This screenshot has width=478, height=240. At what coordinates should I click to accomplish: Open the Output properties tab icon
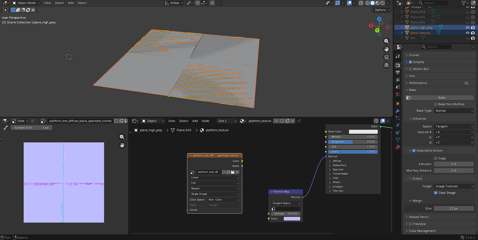point(398,73)
